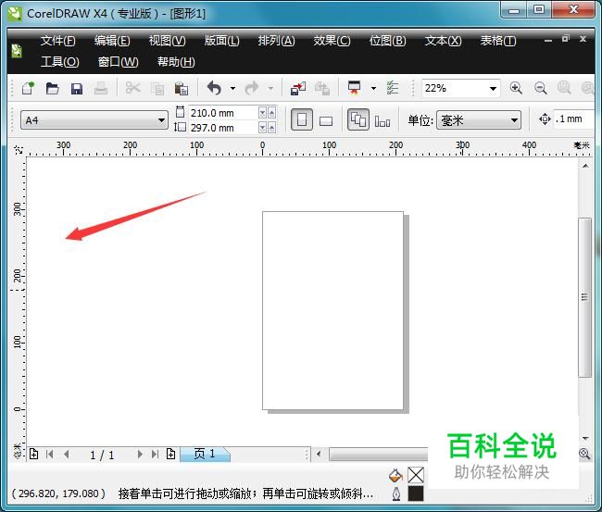The image size is (602, 512).
Task: Paste from clipboard icon
Action: [x=182, y=89]
